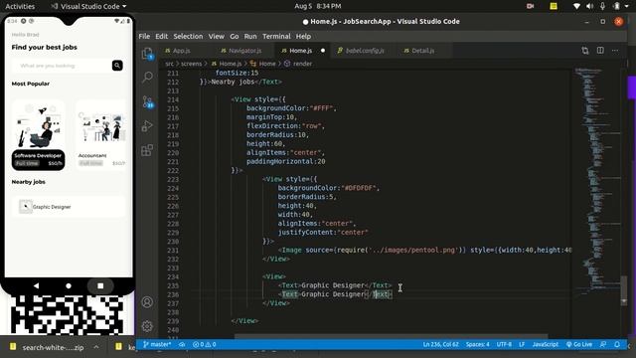Switch to the Navigator.js tab
The height and width of the screenshot is (358, 636).
(244, 51)
